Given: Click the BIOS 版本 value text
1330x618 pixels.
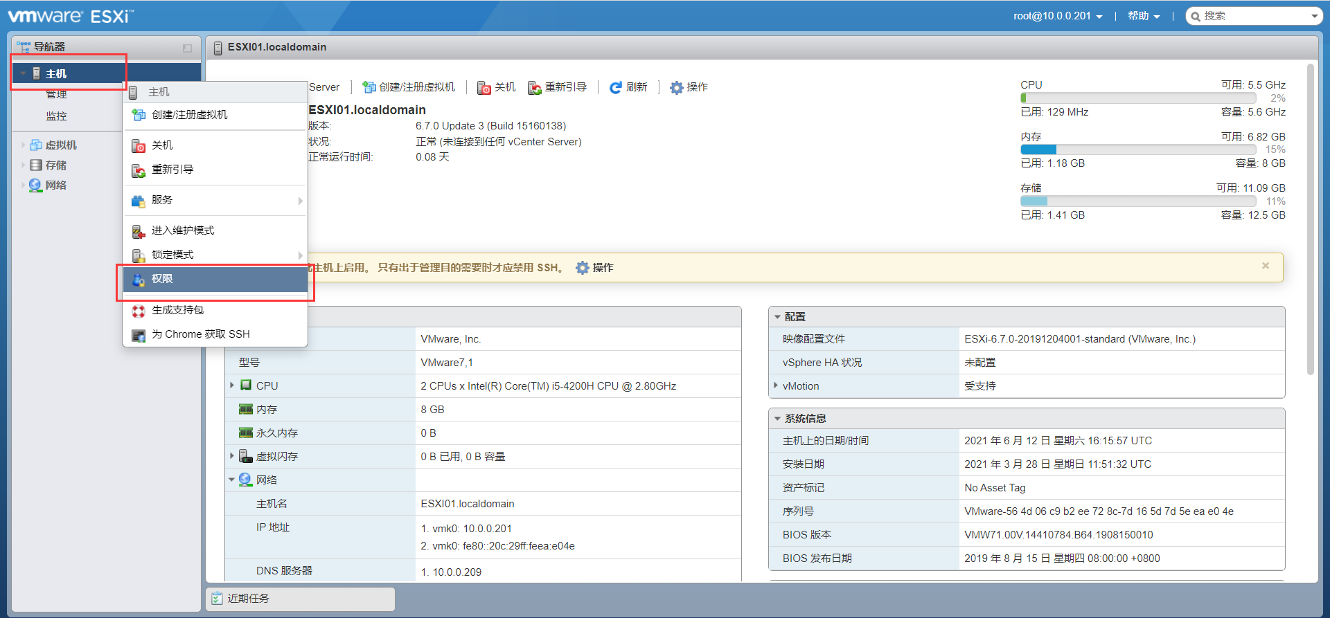Looking at the screenshot, I should coord(1058,535).
